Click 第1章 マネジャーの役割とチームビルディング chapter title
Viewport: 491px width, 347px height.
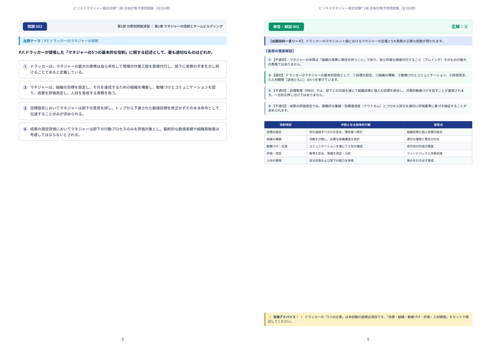(188, 26)
